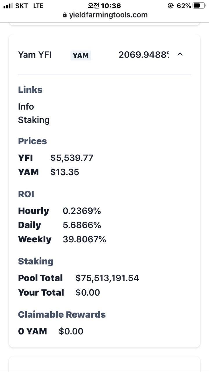
Task: Tap the YFI price $5,539.77
Action: pos(72,158)
